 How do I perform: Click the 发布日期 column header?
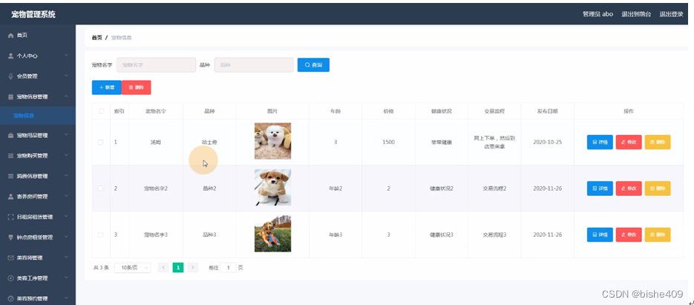pyautogui.click(x=548, y=111)
